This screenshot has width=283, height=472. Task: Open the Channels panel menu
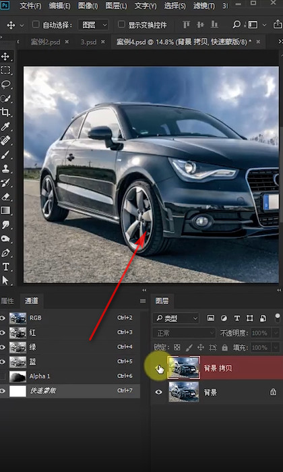point(143,301)
